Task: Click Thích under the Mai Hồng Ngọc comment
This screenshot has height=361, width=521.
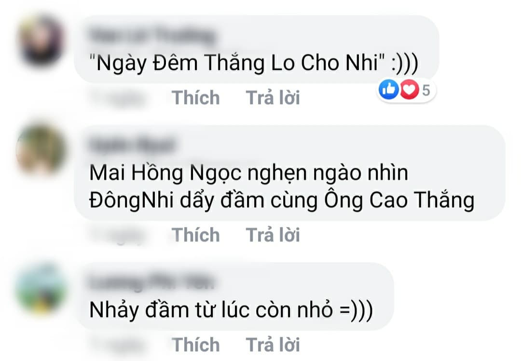Action: (x=196, y=235)
